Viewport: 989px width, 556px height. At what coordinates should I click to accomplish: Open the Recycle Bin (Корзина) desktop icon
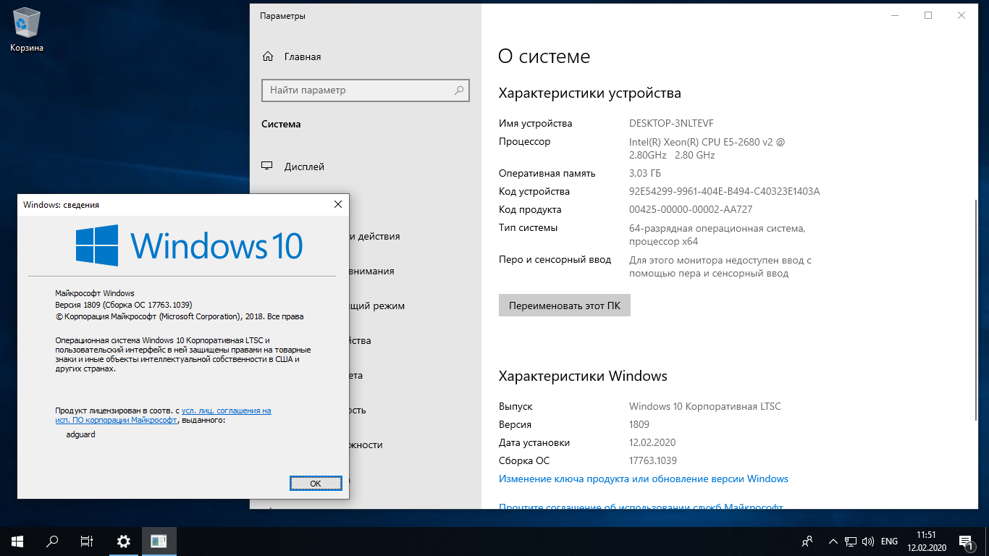click(27, 31)
